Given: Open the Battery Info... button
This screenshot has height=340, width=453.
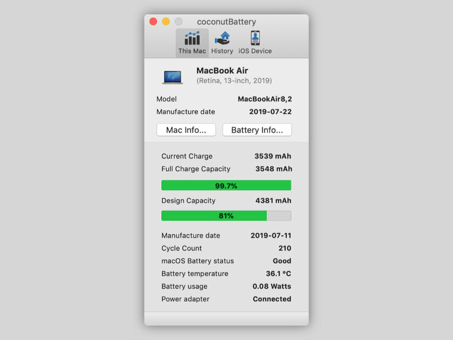Looking at the screenshot, I should [257, 130].
